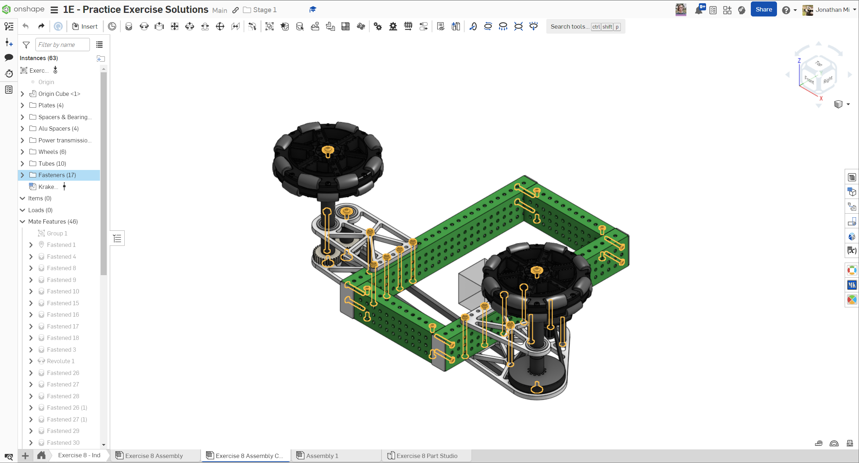Click the instance list vertical scrollbar
859x463 pixels.
[104, 172]
